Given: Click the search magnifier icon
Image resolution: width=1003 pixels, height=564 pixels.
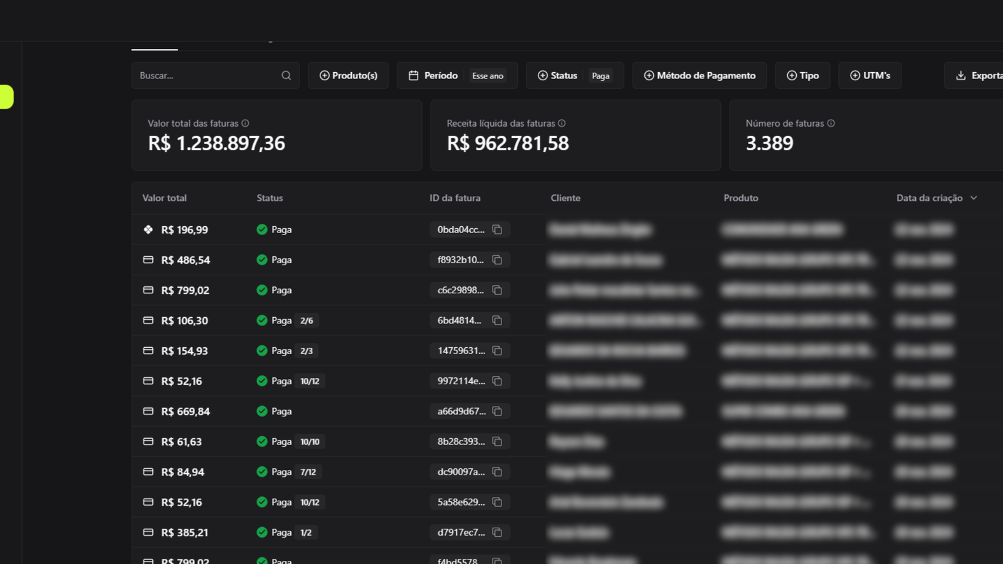Looking at the screenshot, I should (x=286, y=75).
